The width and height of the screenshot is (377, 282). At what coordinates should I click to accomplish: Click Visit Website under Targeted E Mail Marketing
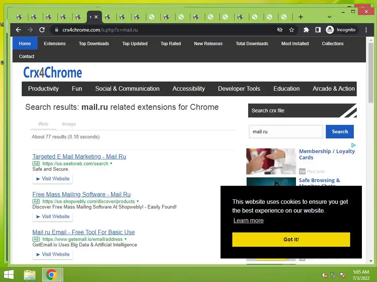(x=53, y=179)
